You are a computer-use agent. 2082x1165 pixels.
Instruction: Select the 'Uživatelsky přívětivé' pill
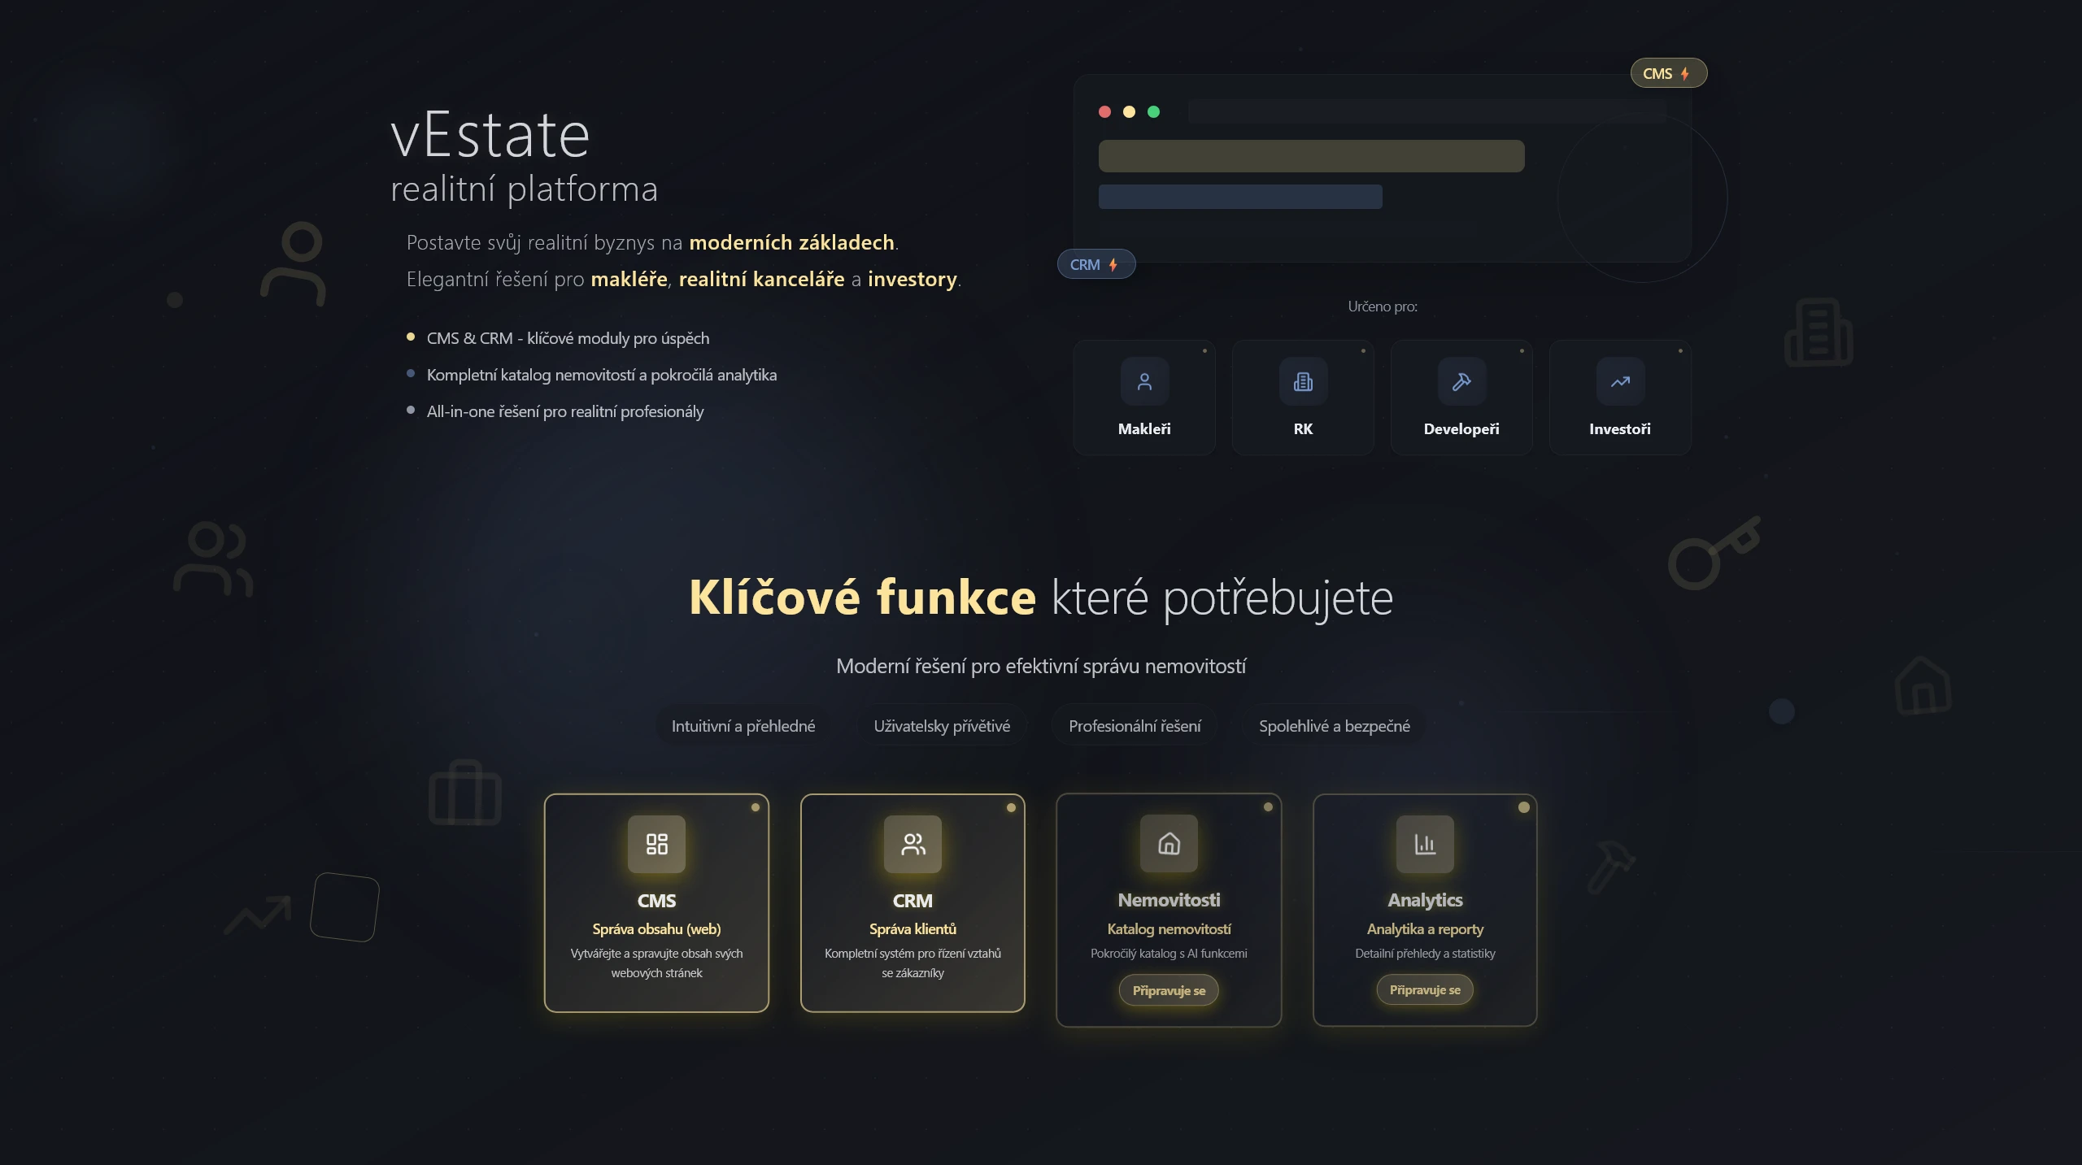[x=942, y=726]
